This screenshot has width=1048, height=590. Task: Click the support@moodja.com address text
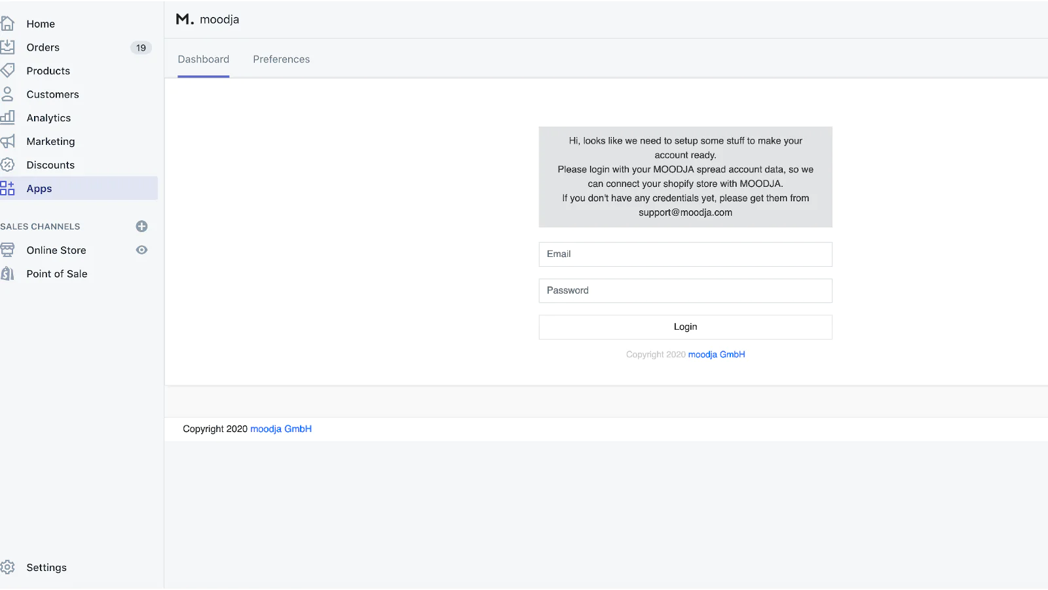(685, 212)
